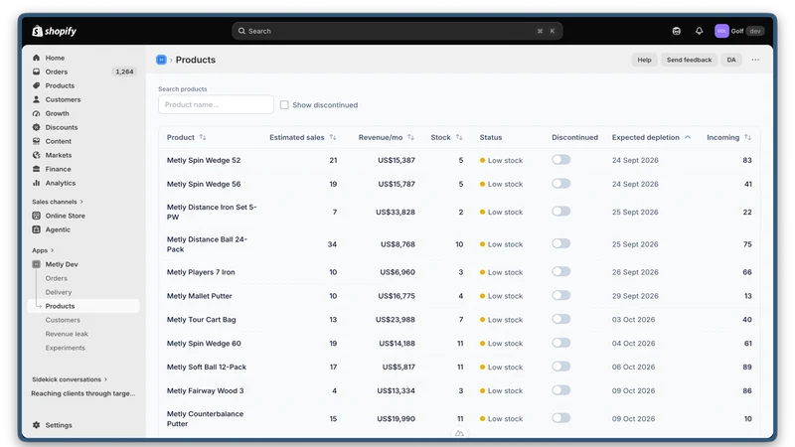Click the purple Golf store avatar
Viewport: 795px width, 447px height.
click(721, 31)
